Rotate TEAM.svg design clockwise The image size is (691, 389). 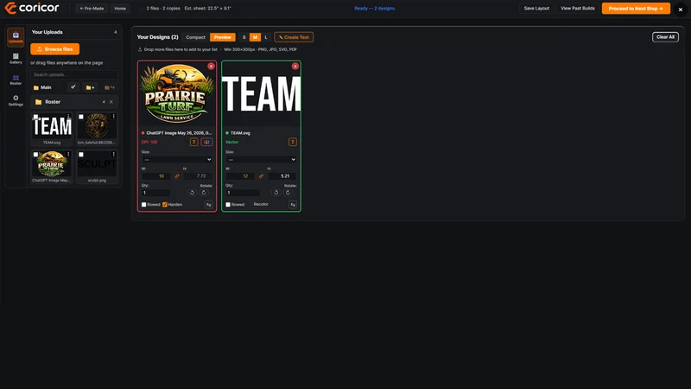point(288,193)
